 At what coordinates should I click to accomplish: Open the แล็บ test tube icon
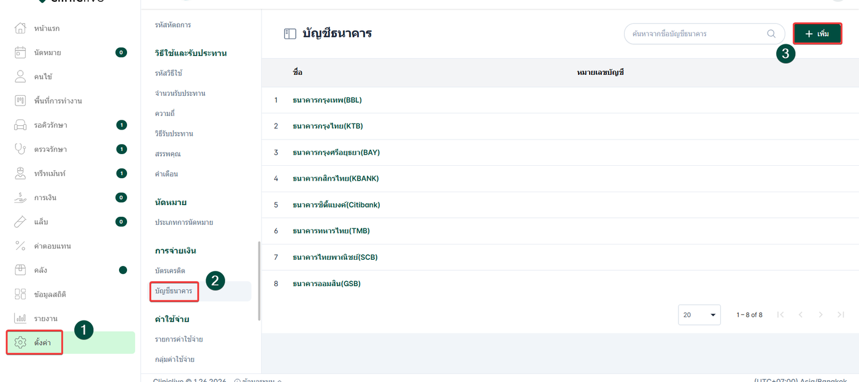coord(20,222)
